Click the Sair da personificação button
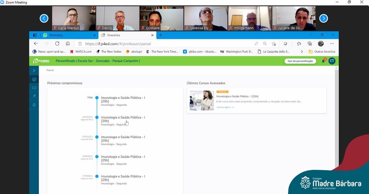Screen dimensions: 369x194 [300, 61]
